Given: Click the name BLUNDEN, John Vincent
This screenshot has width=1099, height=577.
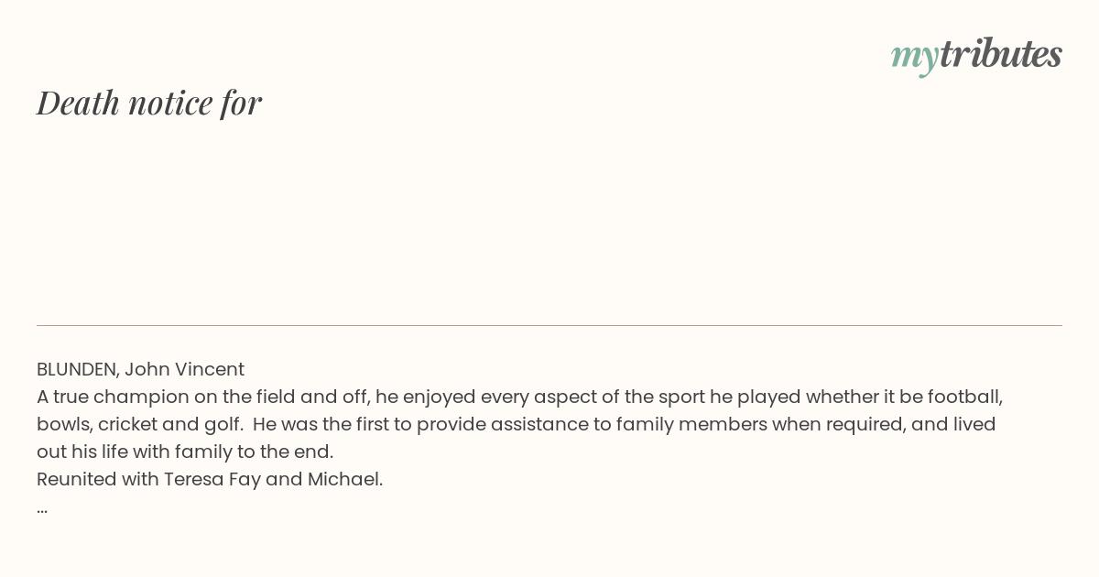Looking at the screenshot, I should coord(140,369).
